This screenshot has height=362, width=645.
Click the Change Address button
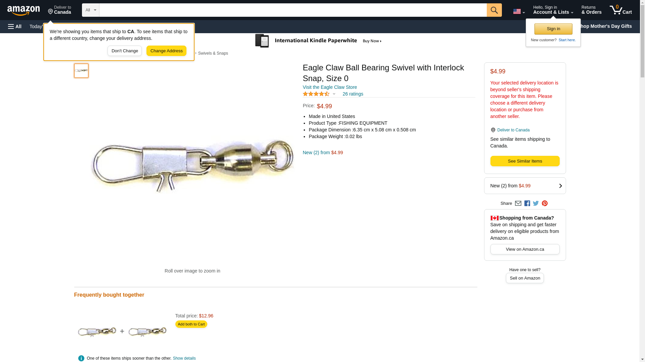(166, 51)
